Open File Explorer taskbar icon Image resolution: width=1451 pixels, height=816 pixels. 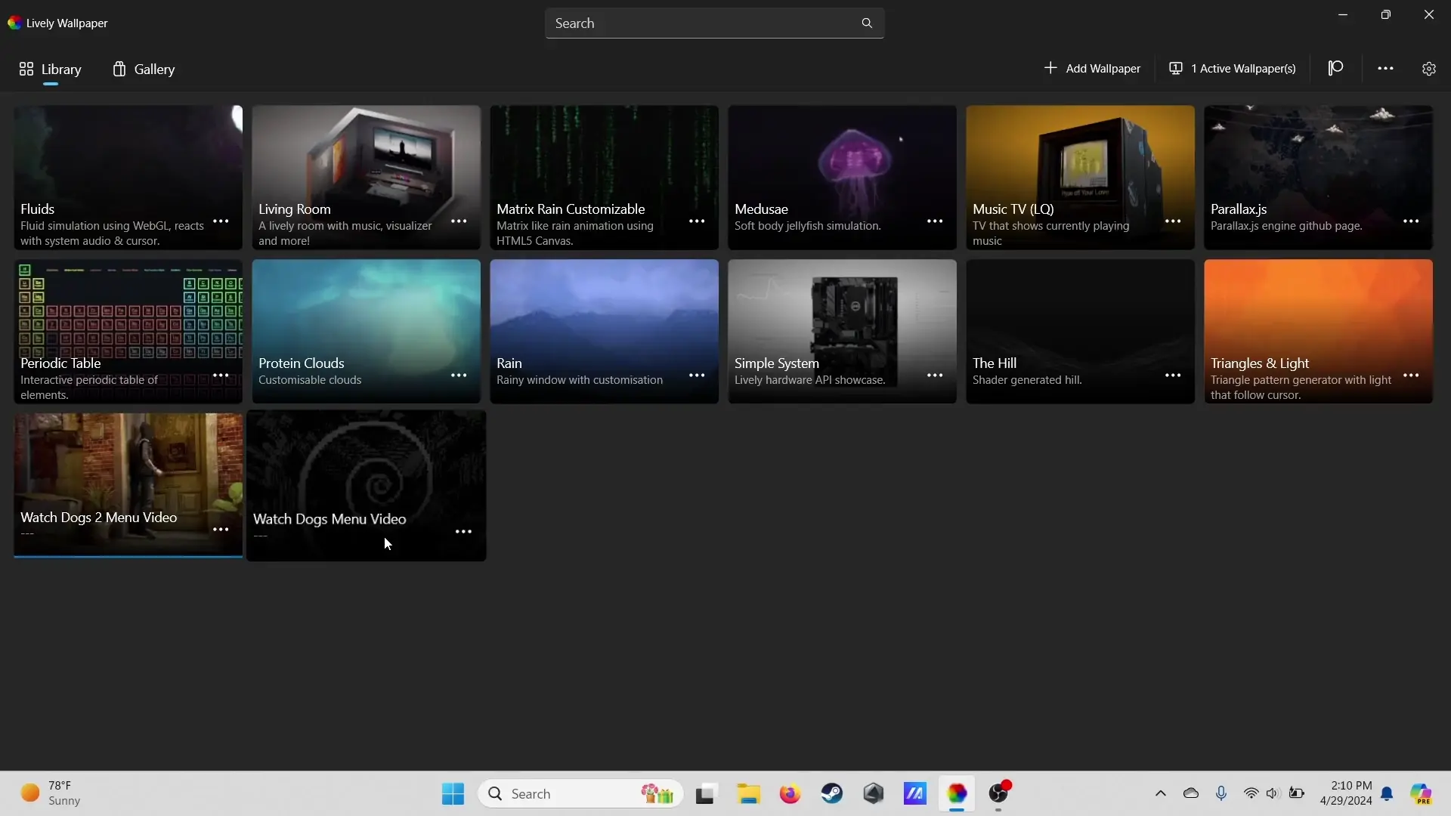(x=748, y=793)
